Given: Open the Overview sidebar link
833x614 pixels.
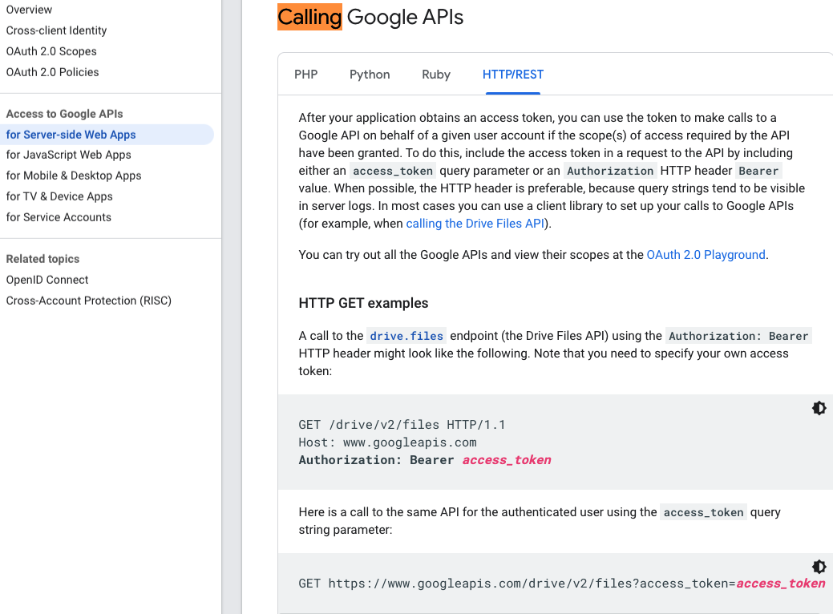Looking at the screenshot, I should coord(29,10).
